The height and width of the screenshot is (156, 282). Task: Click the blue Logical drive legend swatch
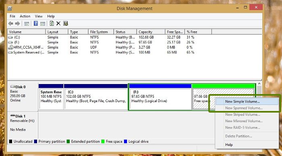pos(126,142)
